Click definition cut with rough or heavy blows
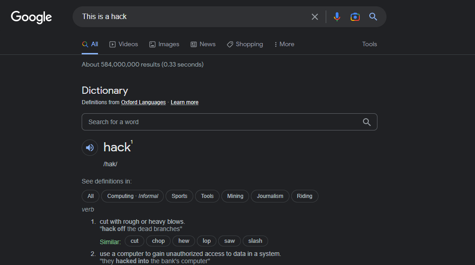Viewport: 475px width, 265px height. pos(142,222)
